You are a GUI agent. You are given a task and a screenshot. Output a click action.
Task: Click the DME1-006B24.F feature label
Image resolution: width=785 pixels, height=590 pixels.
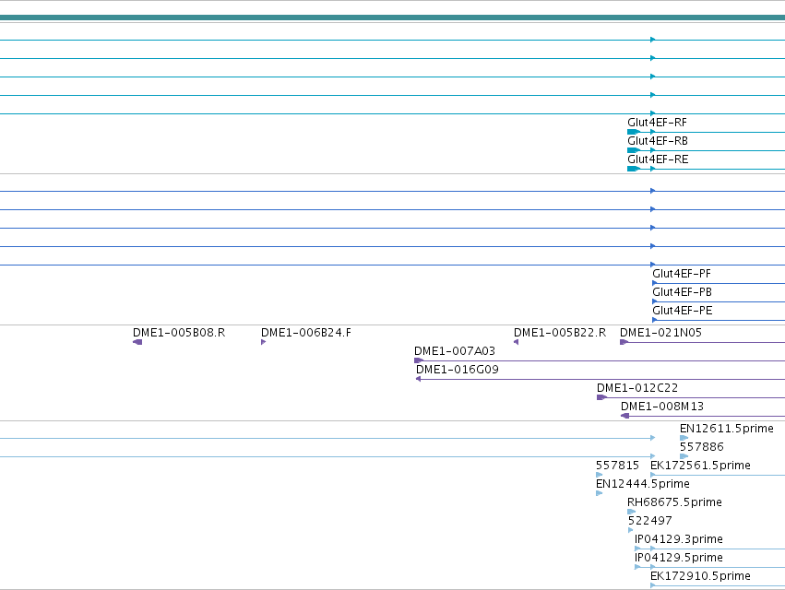[x=306, y=333]
